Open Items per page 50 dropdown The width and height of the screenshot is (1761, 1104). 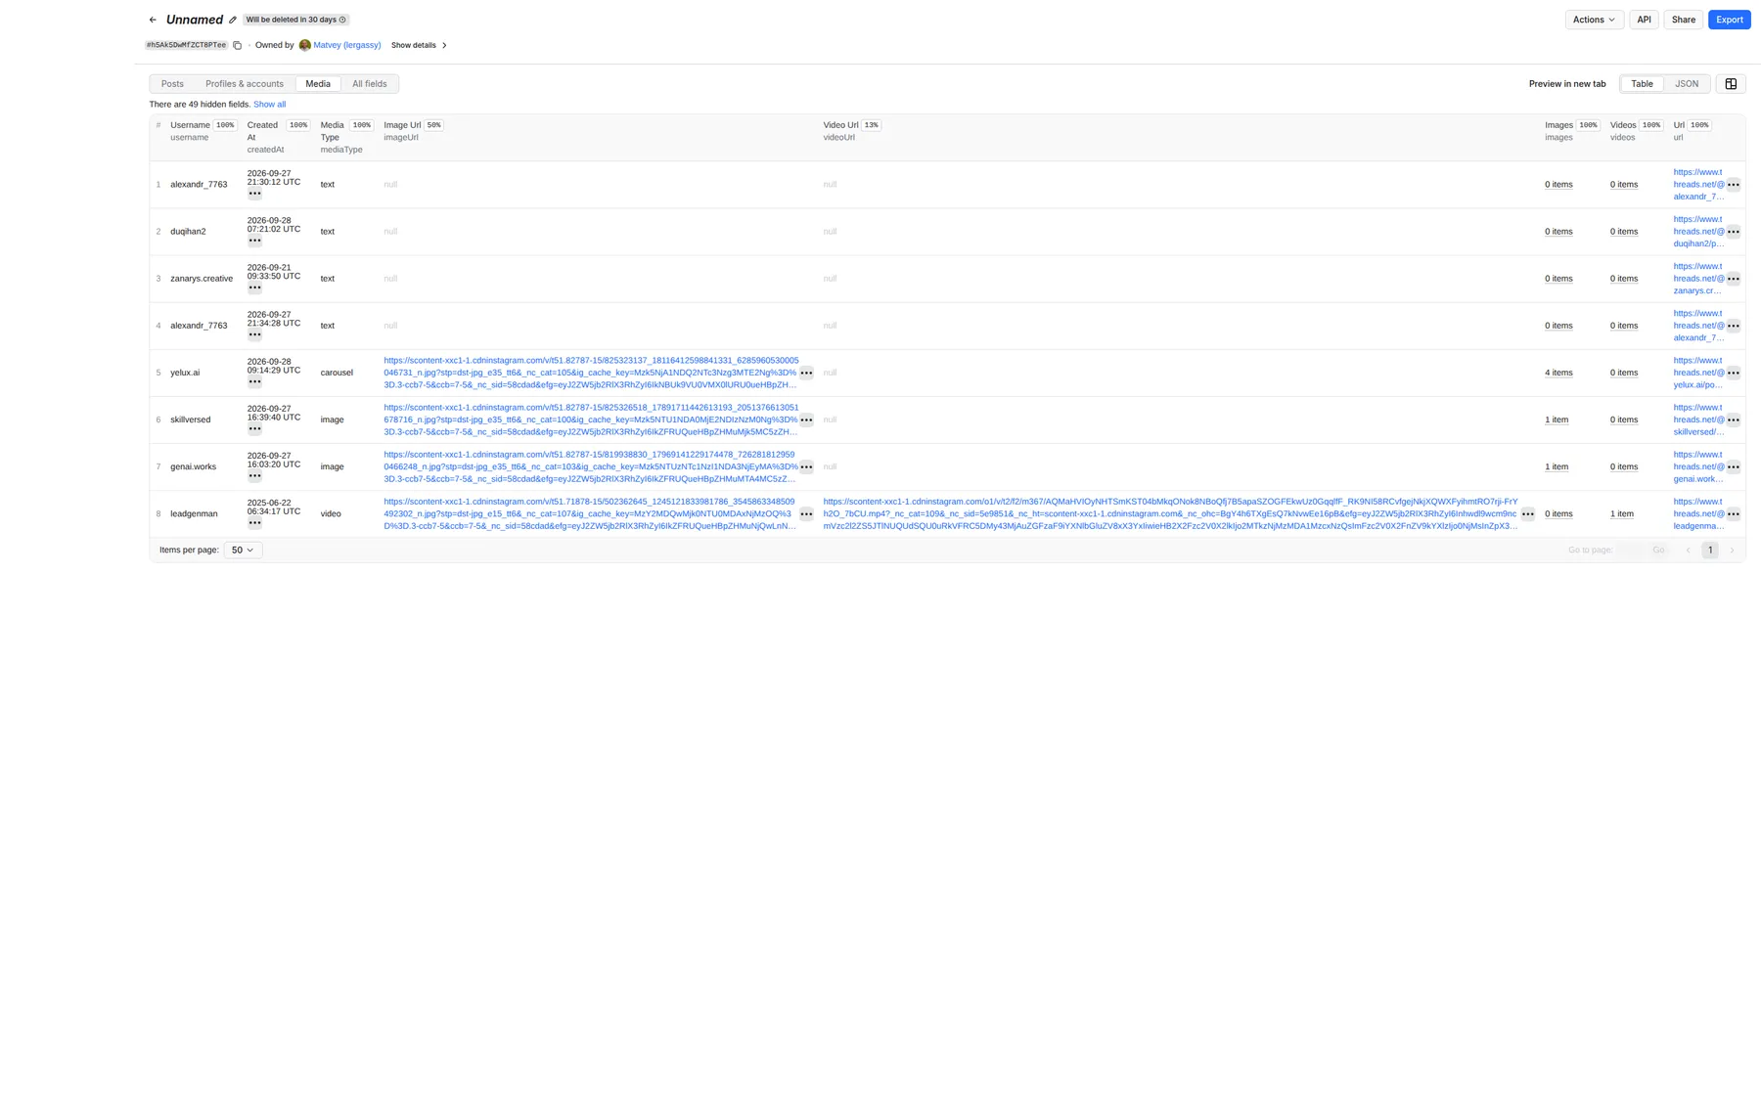(243, 551)
